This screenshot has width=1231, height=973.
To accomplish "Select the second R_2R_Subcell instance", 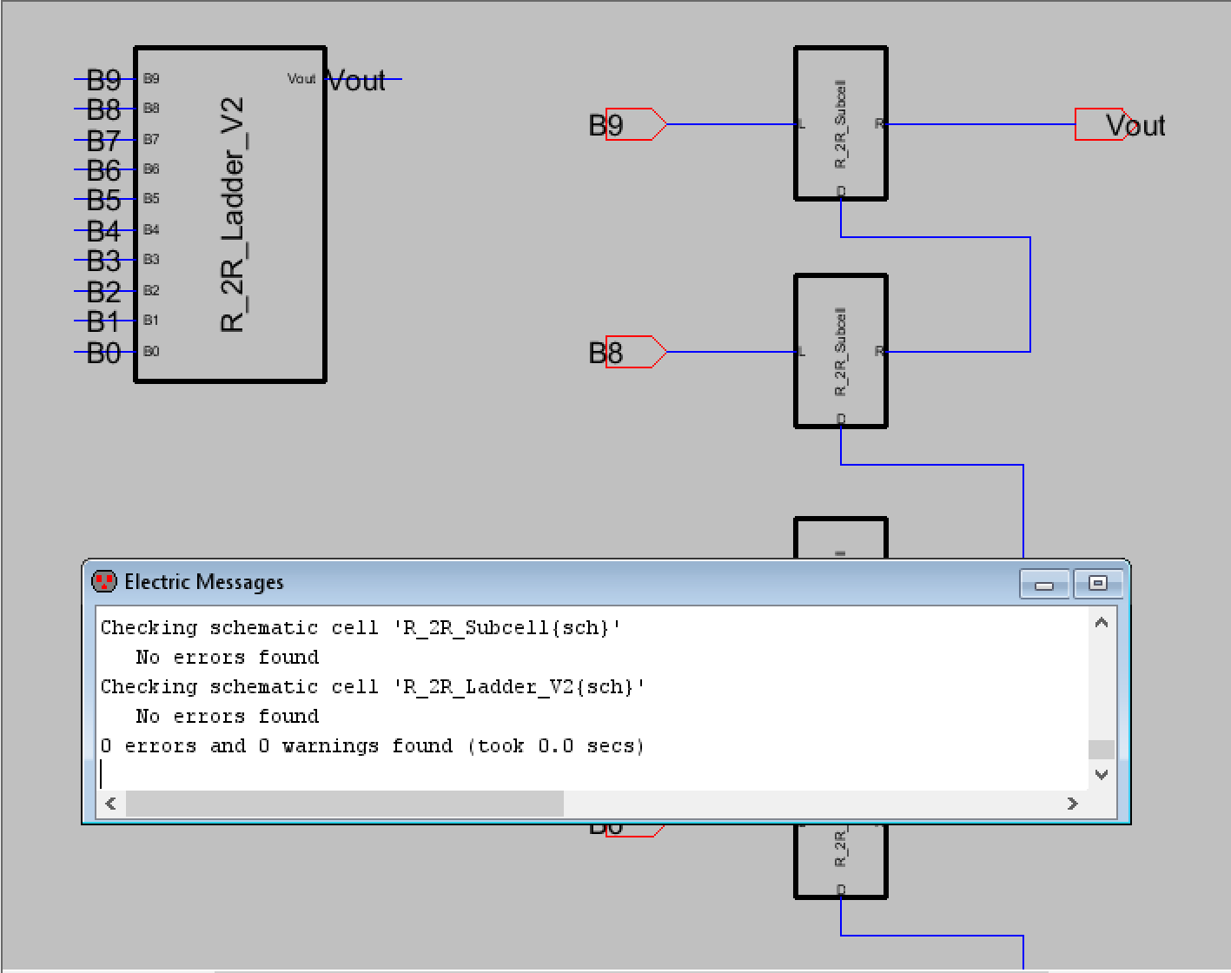I will 840,351.
